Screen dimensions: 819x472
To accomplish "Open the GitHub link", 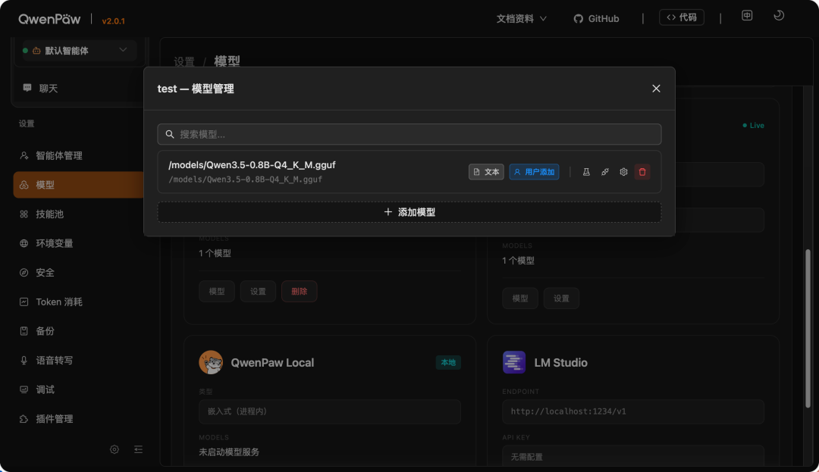I will click(596, 19).
